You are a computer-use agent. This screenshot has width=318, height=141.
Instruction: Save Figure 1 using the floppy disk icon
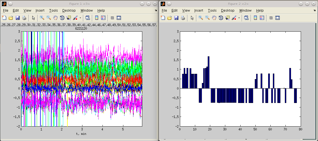tap(18, 18)
